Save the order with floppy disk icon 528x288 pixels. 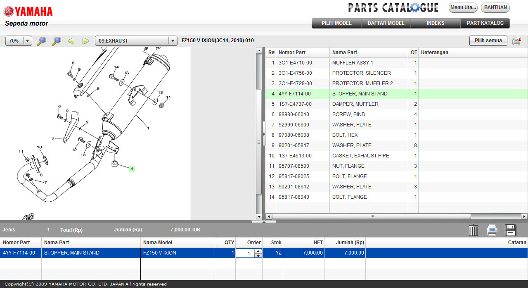tap(511, 230)
